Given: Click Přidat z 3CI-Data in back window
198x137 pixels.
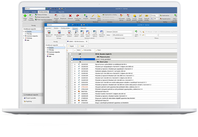Looking at the screenshot, I should pos(41,15).
